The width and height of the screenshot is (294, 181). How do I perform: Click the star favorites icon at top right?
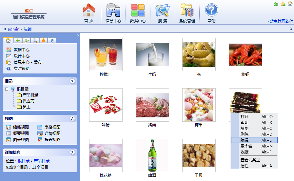point(283,4)
